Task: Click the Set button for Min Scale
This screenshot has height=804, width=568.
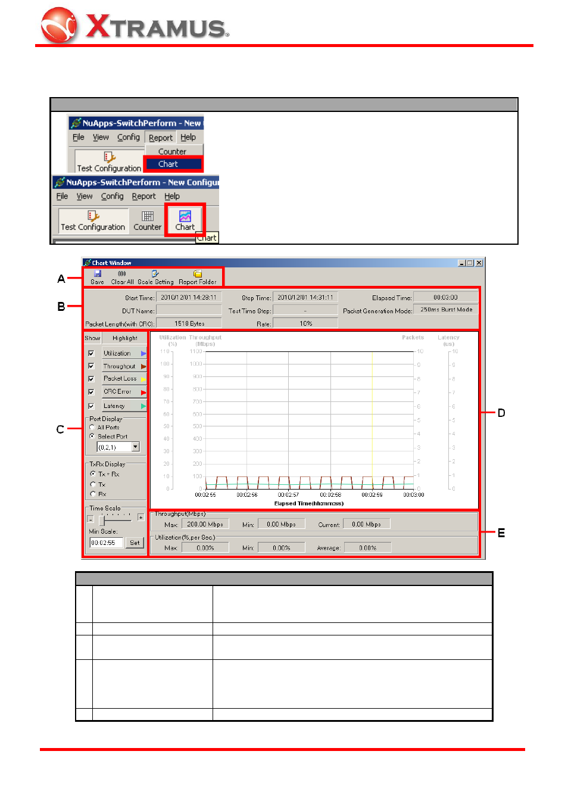Action: pos(135,543)
